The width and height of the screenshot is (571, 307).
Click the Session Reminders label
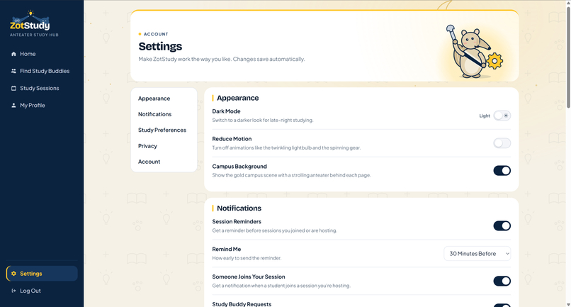(237, 222)
